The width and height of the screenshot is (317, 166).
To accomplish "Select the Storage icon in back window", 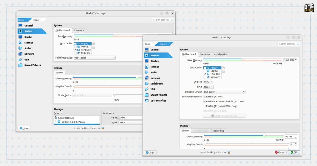I will click(x=20, y=43).
